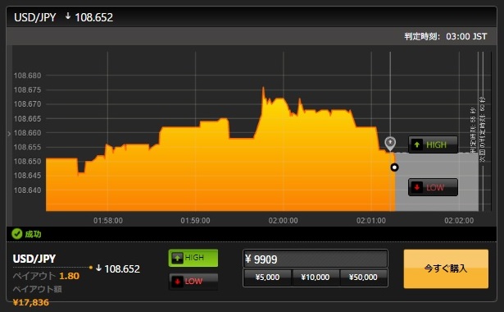Click the pin marker icon on the chart
Image resolution: width=504 pixels, height=312 pixels.
pyautogui.click(x=390, y=144)
